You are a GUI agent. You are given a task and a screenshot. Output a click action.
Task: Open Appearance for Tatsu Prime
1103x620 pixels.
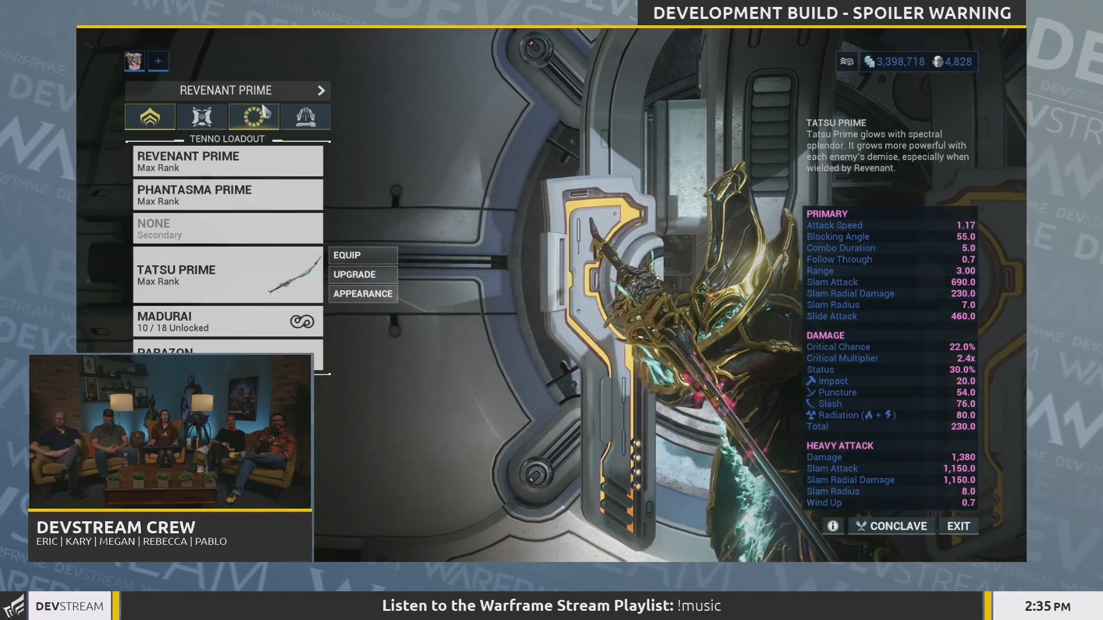click(363, 294)
